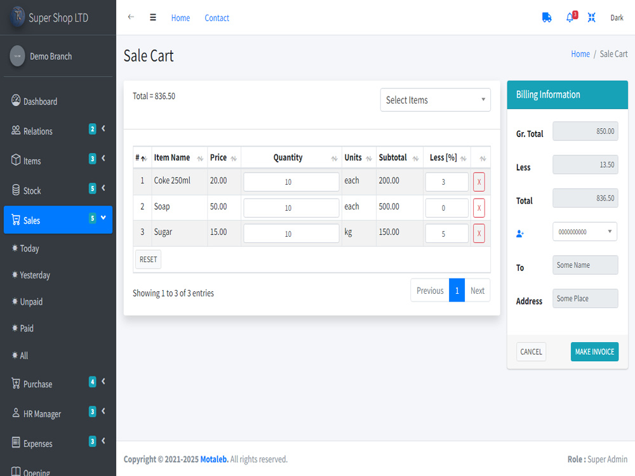Sort table by Price column
The height and width of the screenshot is (476, 635).
[x=224, y=157]
